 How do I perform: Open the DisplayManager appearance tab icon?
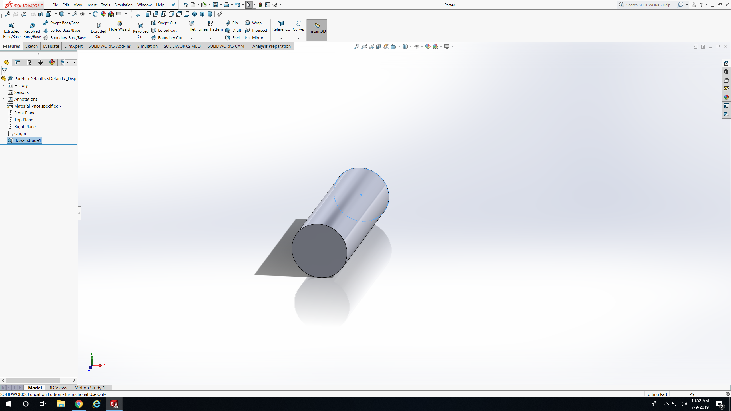pyautogui.click(x=52, y=62)
